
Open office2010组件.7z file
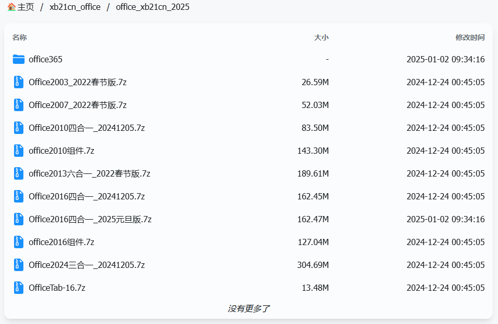coord(61,151)
